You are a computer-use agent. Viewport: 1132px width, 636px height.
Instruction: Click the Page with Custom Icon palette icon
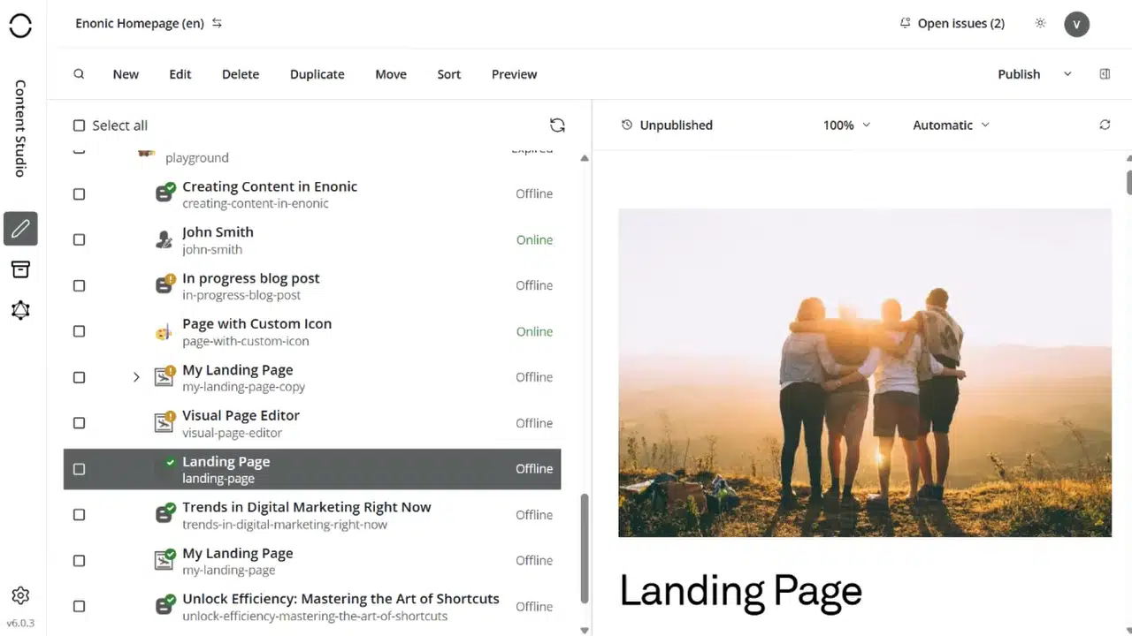(x=164, y=331)
